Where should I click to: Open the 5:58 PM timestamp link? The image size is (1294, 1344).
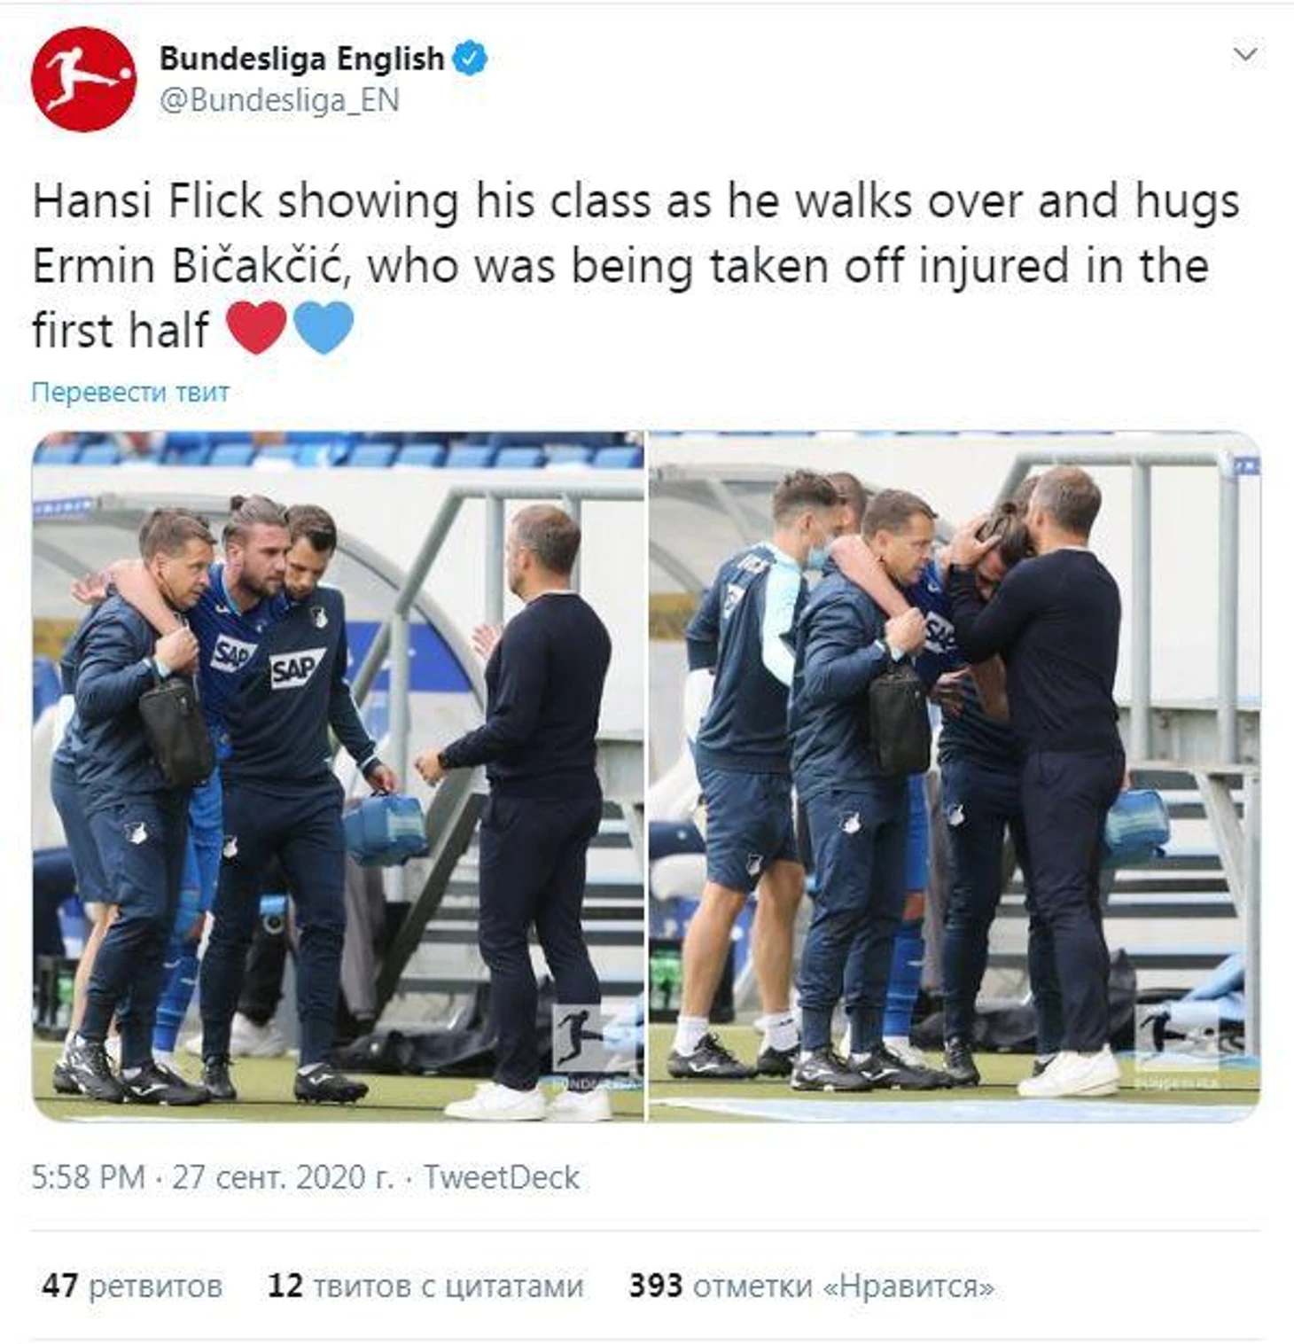(x=88, y=1177)
